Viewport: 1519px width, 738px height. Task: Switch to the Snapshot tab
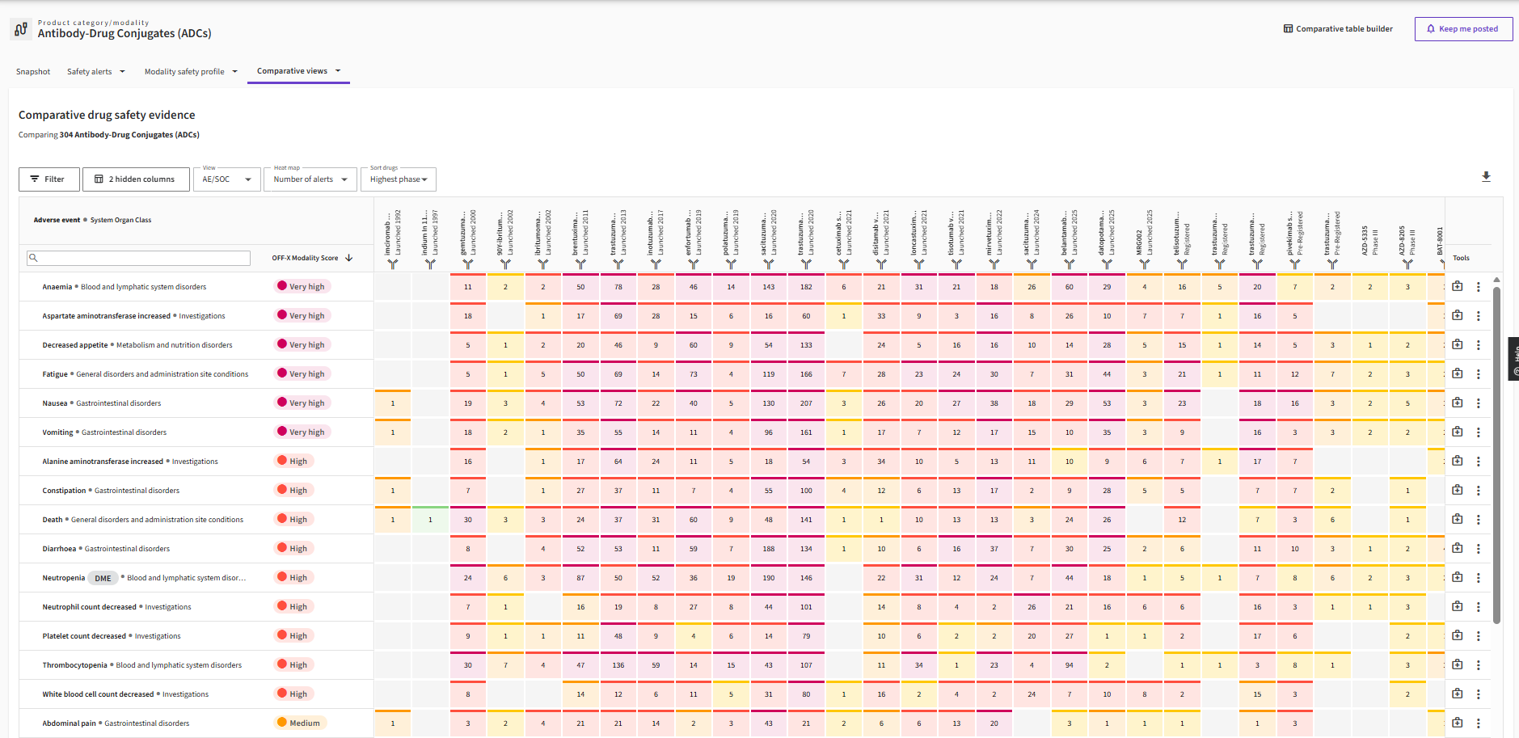(x=33, y=72)
